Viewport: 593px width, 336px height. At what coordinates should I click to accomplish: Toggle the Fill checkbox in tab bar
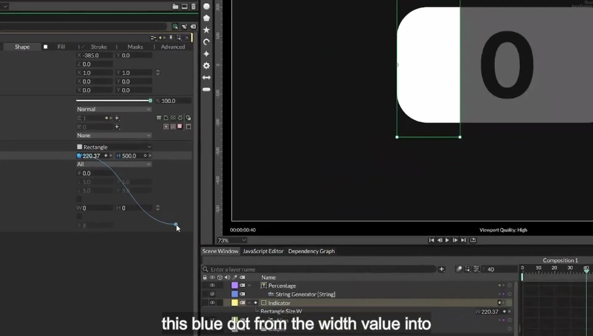tap(45, 47)
